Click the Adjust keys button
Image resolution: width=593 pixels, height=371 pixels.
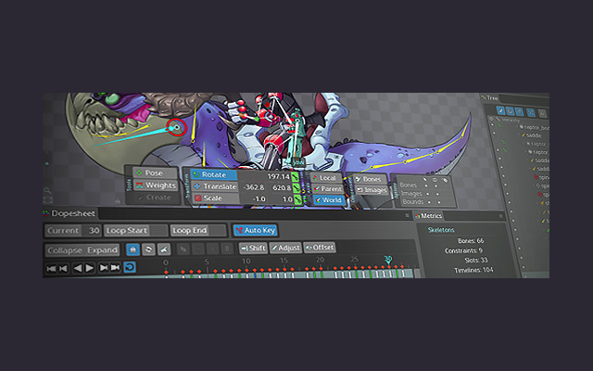[285, 248]
